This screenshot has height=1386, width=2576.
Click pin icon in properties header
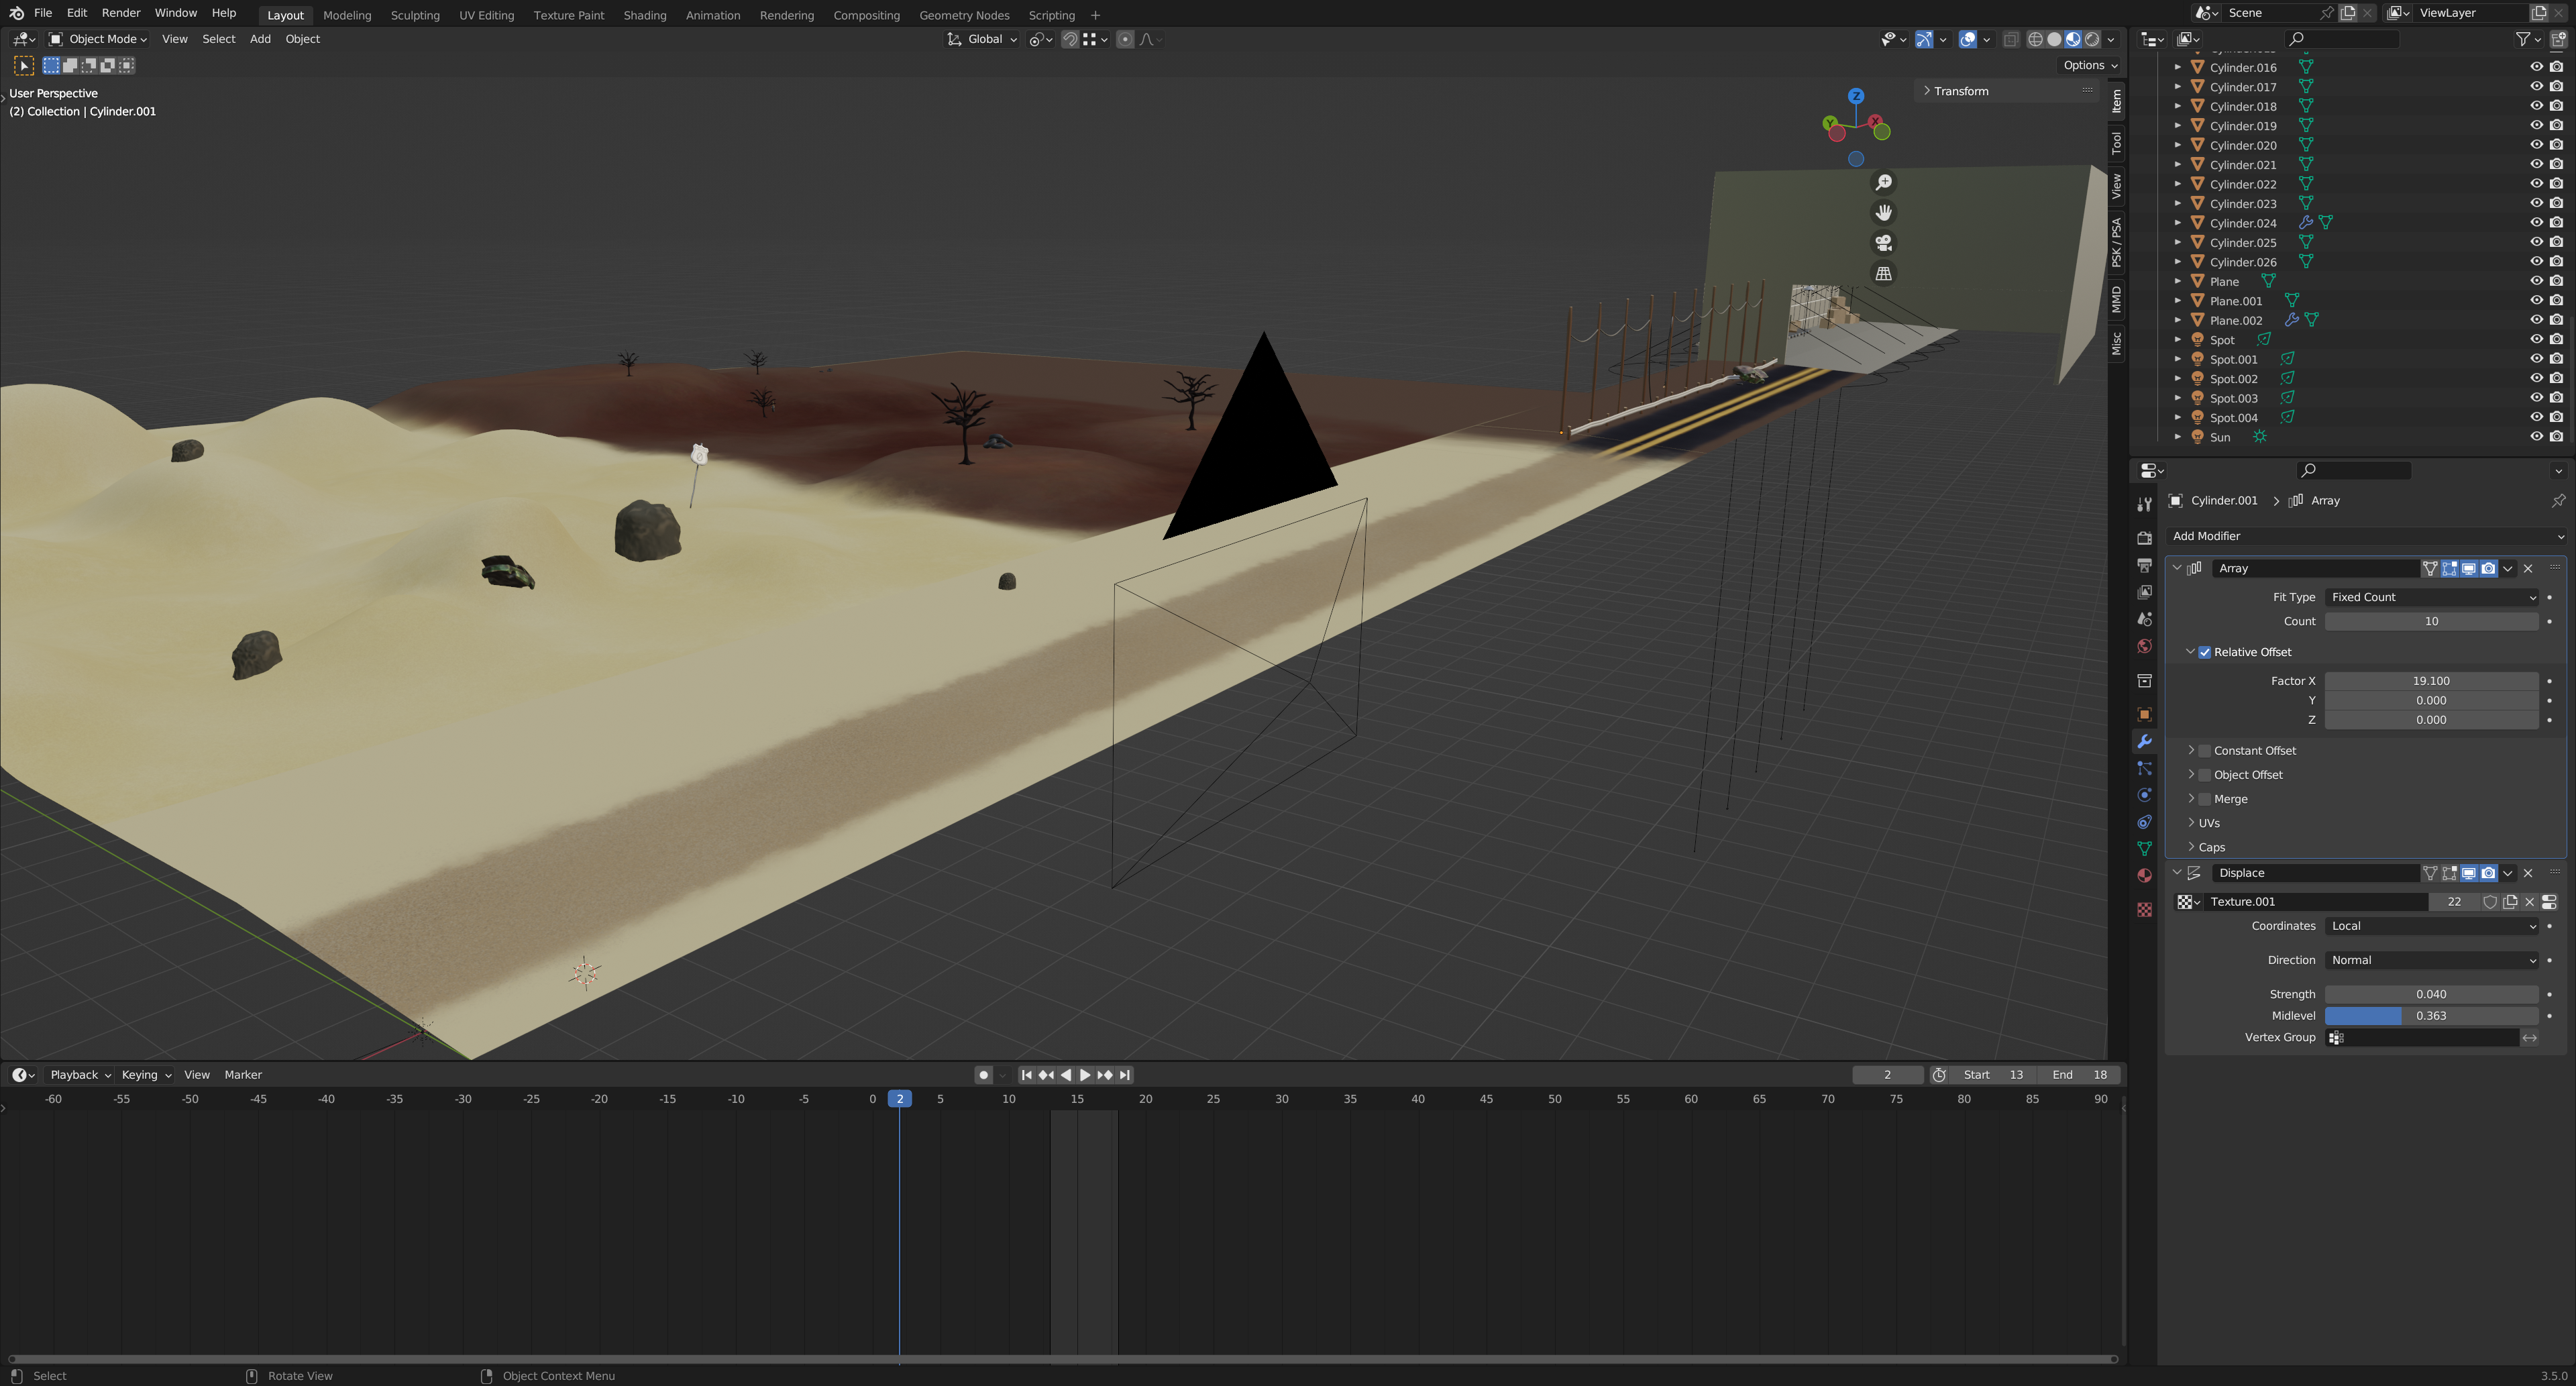(x=2558, y=500)
